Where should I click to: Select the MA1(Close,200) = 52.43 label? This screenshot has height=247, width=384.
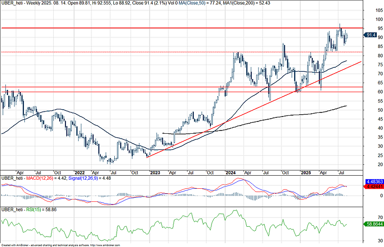click(247, 3)
